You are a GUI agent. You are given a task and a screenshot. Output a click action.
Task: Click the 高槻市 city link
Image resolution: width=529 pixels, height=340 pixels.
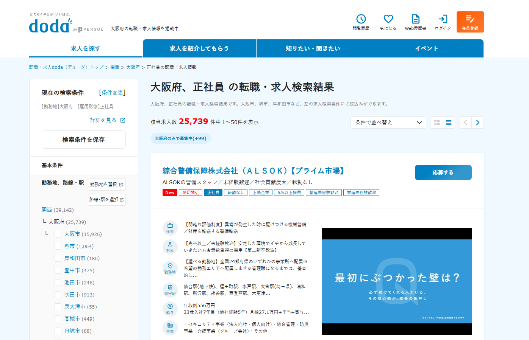[72, 319]
